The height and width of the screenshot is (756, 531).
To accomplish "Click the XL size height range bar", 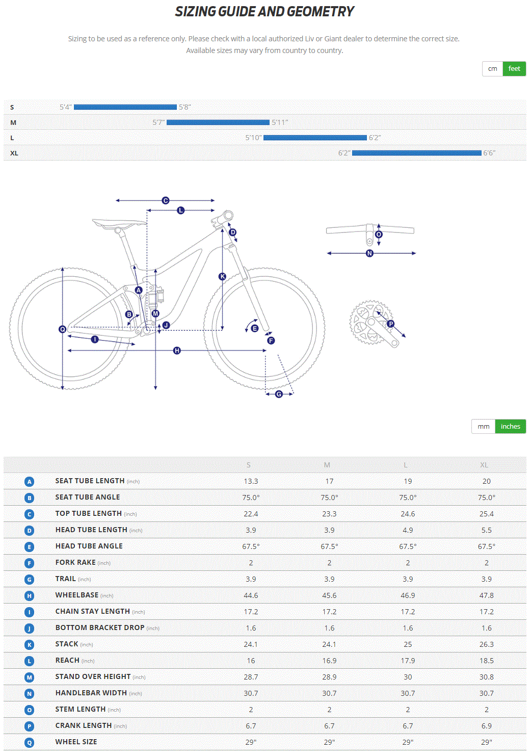I will 416,153.
